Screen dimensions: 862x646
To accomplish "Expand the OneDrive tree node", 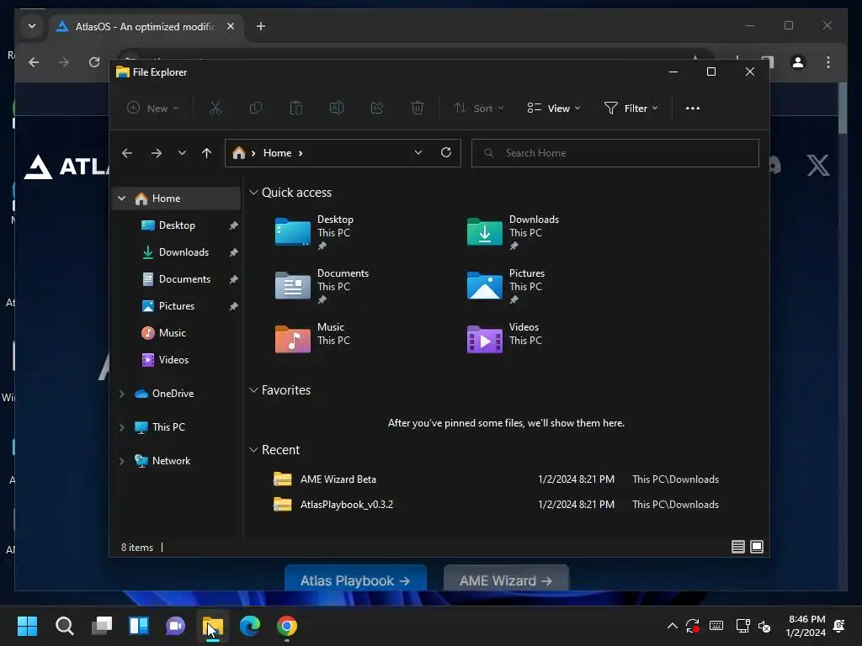I will pyautogui.click(x=121, y=394).
